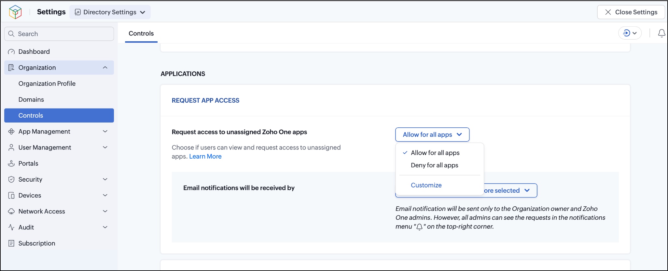Expand the Security section chevron
This screenshot has height=271, width=668.
(105, 179)
